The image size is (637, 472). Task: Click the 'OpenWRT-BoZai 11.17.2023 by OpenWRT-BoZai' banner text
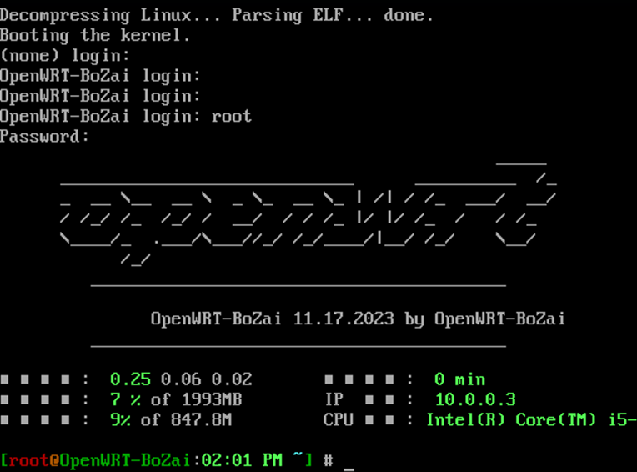[x=358, y=319]
